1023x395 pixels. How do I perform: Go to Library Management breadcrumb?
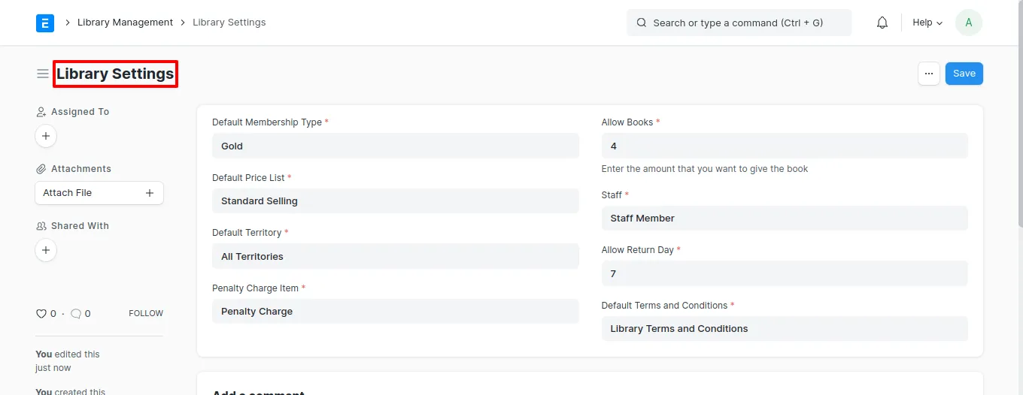coord(125,23)
